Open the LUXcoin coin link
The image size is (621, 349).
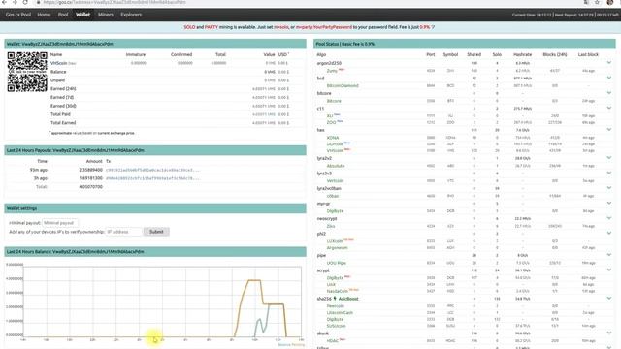[x=335, y=241]
